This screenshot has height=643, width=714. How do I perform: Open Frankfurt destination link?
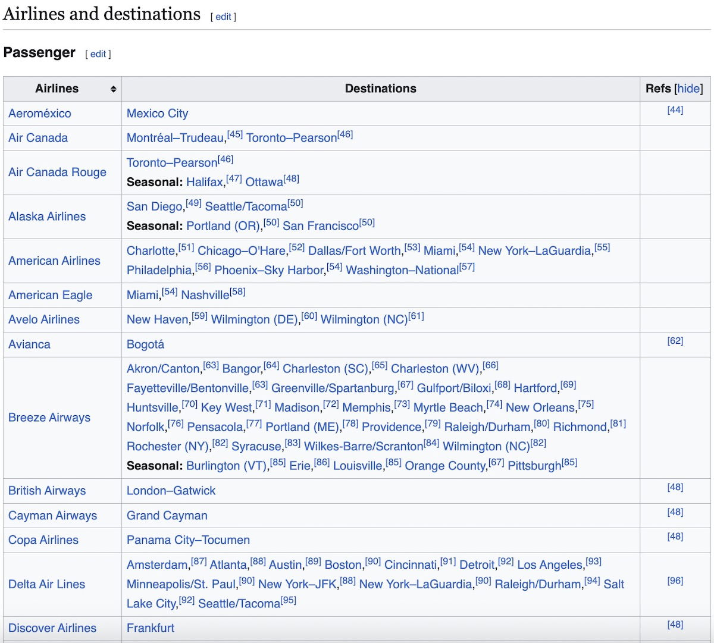(x=151, y=628)
